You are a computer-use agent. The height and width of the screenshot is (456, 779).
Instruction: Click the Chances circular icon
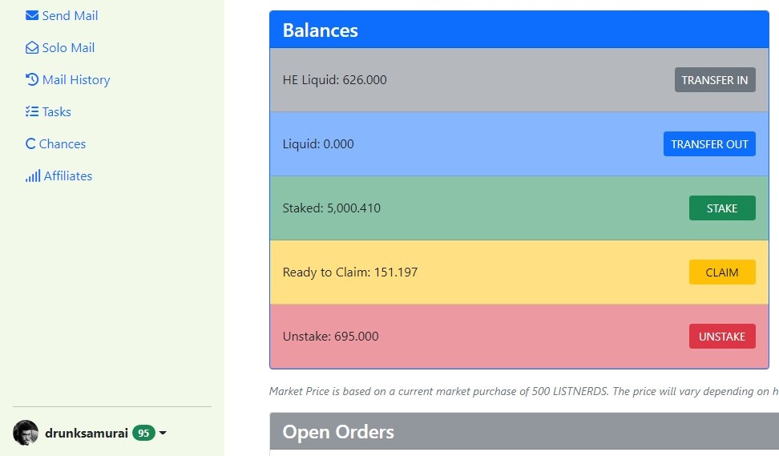tap(30, 143)
